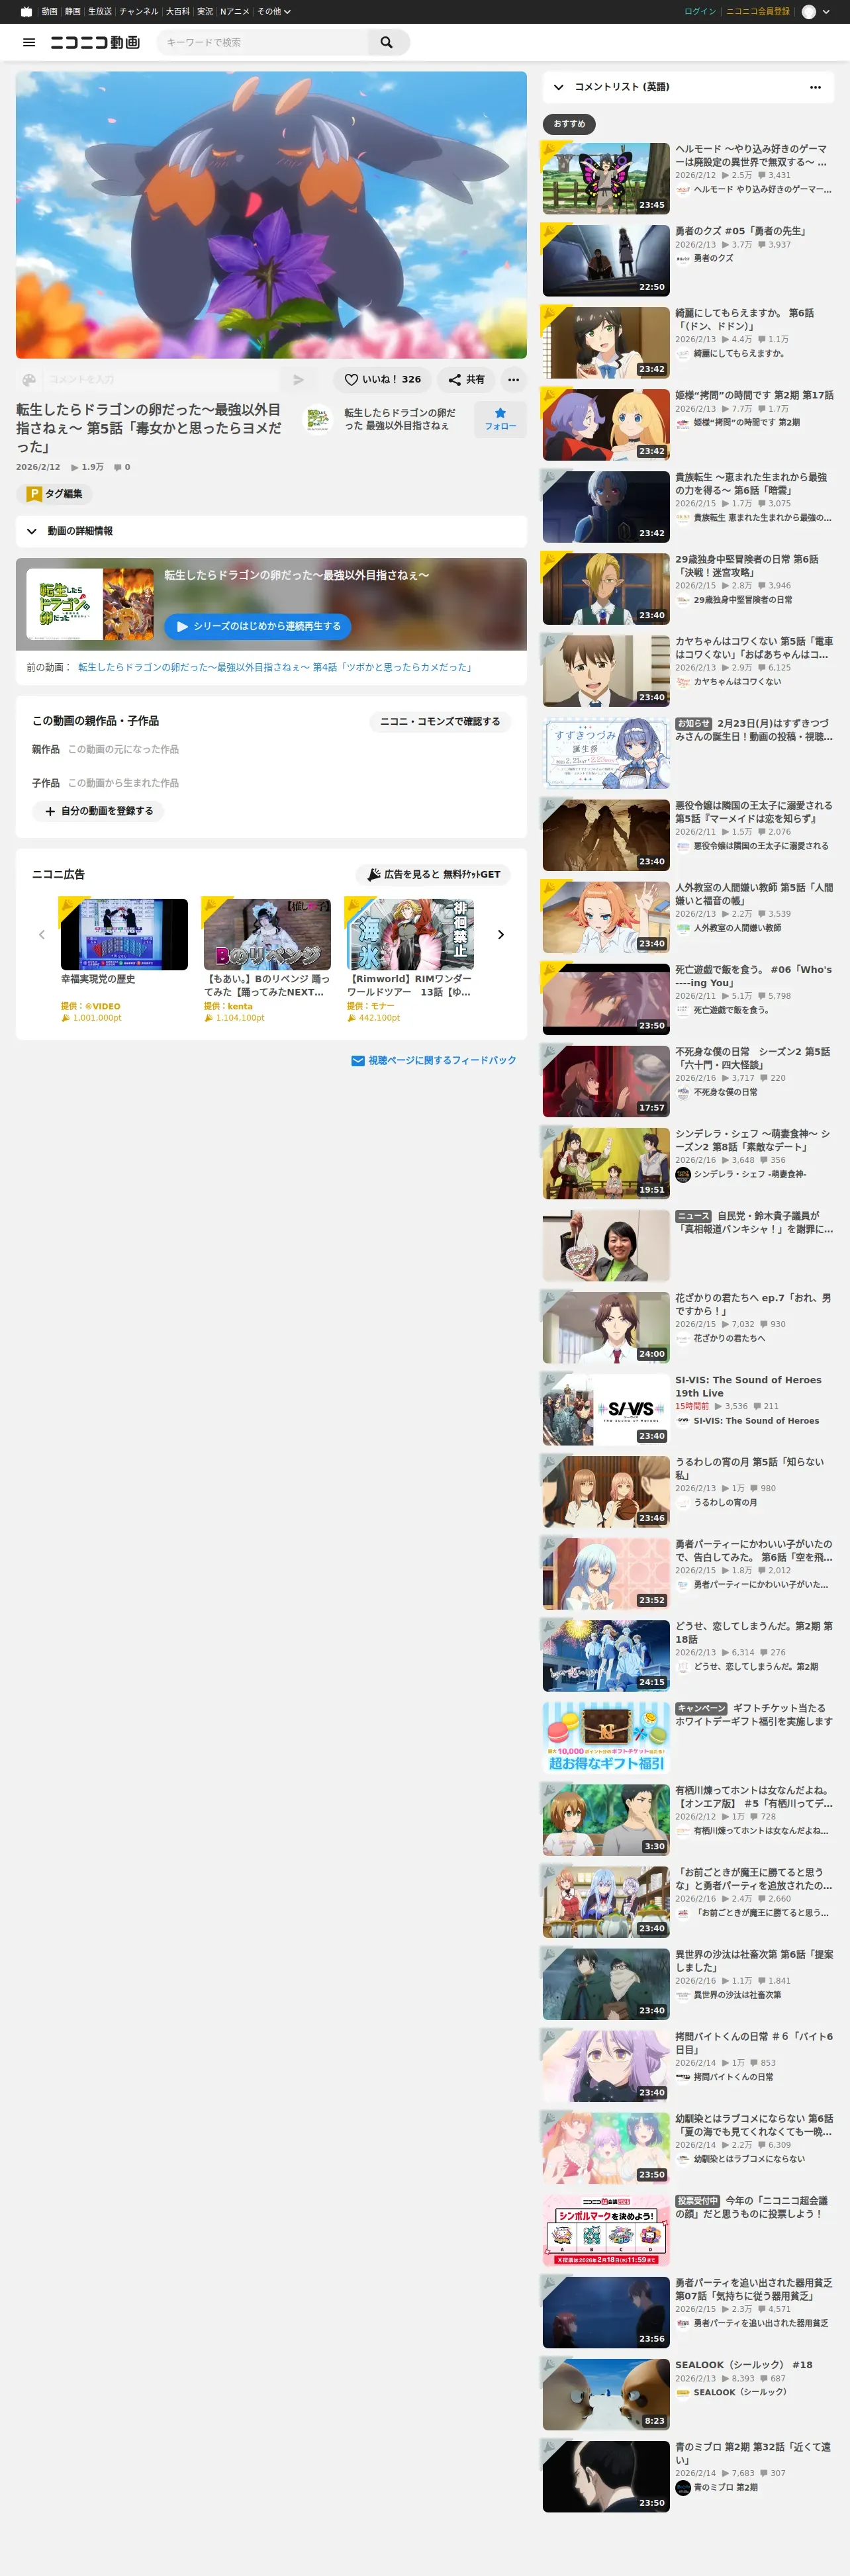Open 綺麗にしてもらえますか 第6話 thumbnail

coord(606,343)
